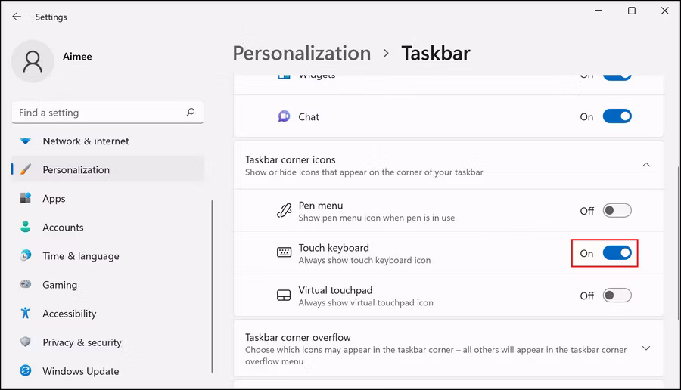Viewport: 681px width, 390px height.
Task: Click the Aimee account name
Action: [x=77, y=57]
